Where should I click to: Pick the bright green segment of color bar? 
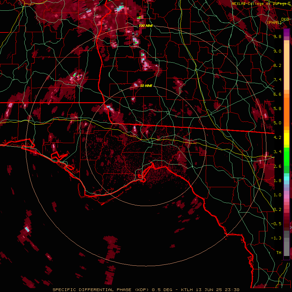pyautogui.click(x=286, y=157)
